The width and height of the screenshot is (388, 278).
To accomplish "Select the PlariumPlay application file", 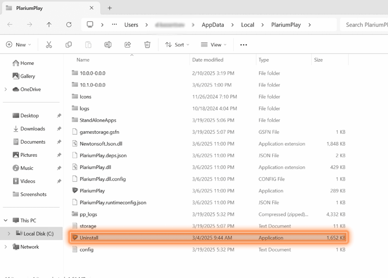I will [209, 191].
